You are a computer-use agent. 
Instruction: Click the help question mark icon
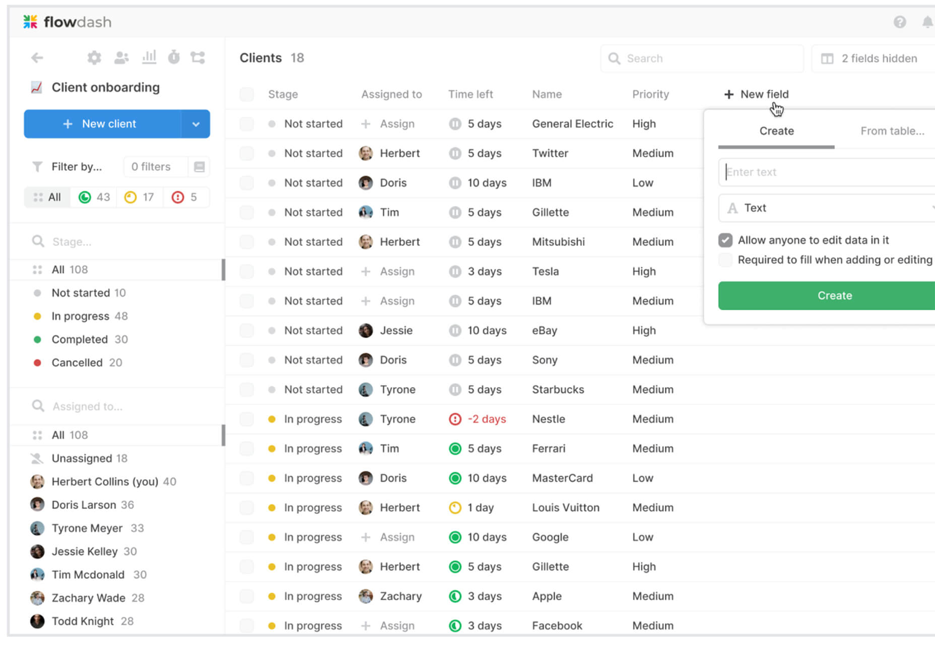tap(900, 22)
